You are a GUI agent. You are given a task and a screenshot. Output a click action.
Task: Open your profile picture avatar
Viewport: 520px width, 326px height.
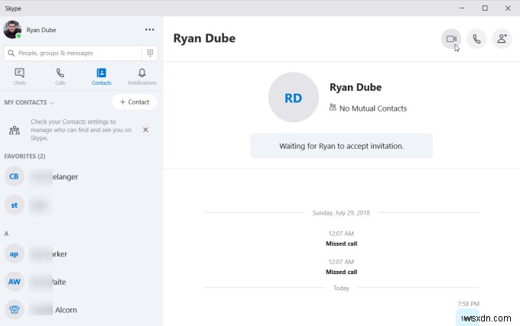pyautogui.click(x=12, y=30)
